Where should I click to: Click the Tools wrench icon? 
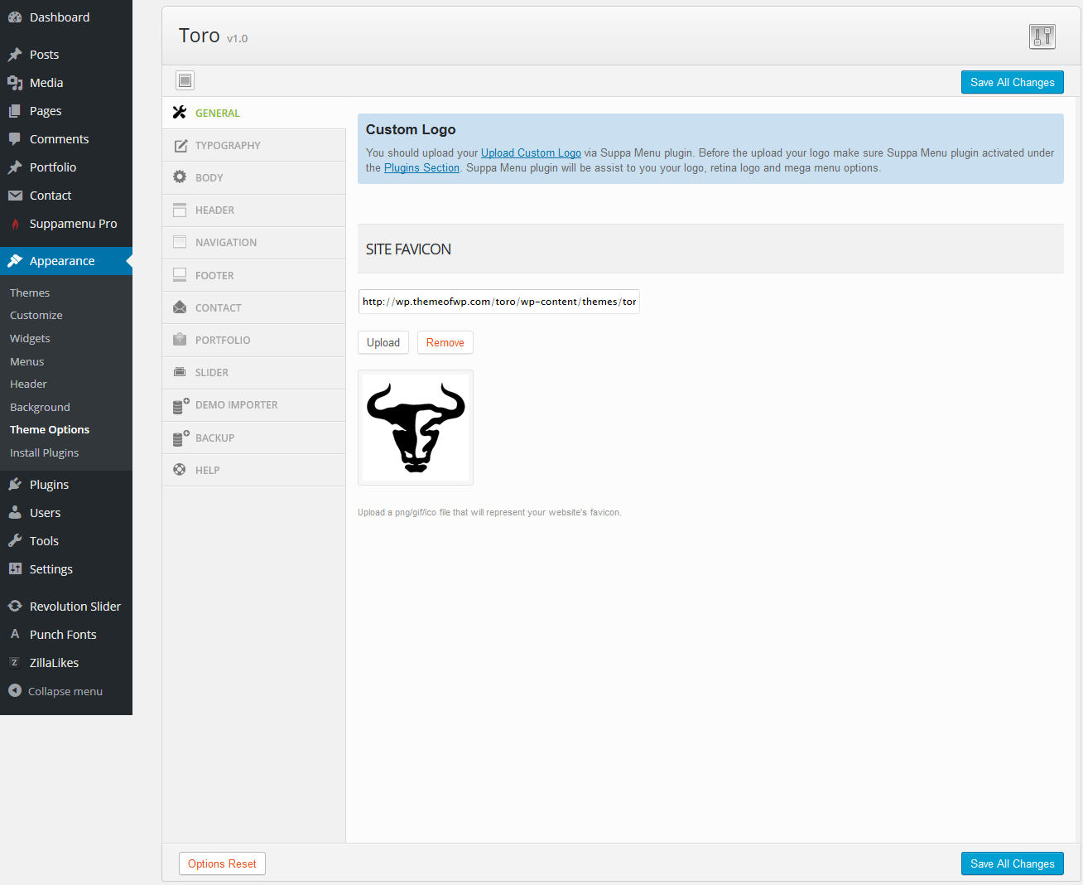(15, 541)
